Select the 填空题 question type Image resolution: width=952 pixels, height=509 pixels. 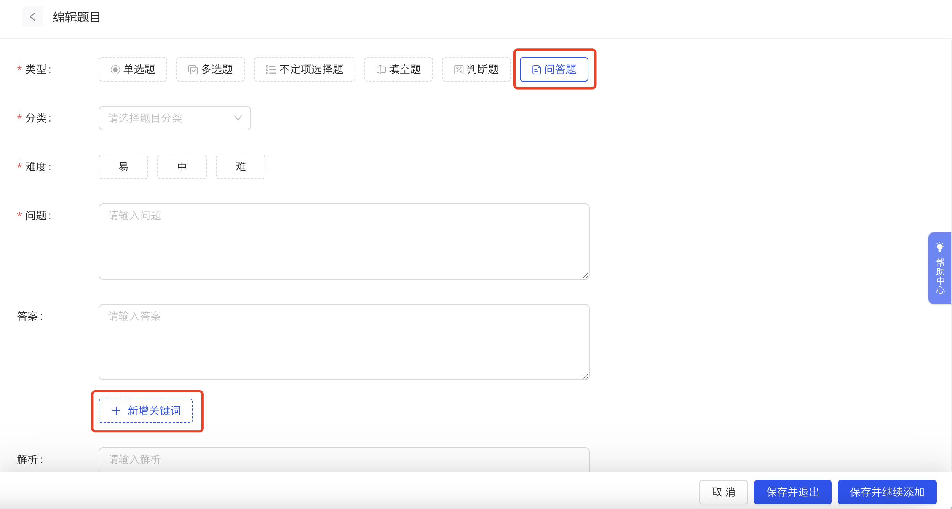pyautogui.click(x=399, y=69)
